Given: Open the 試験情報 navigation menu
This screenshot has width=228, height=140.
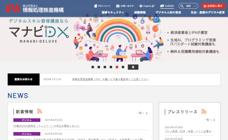Looking at the screenshot, I should point(140,12).
